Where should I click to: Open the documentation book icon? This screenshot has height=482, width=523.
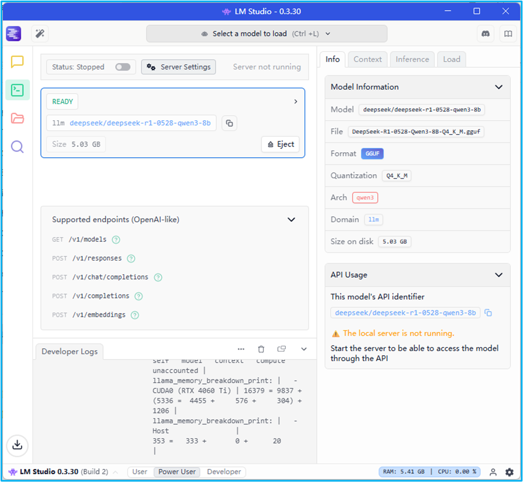[508, 34]
